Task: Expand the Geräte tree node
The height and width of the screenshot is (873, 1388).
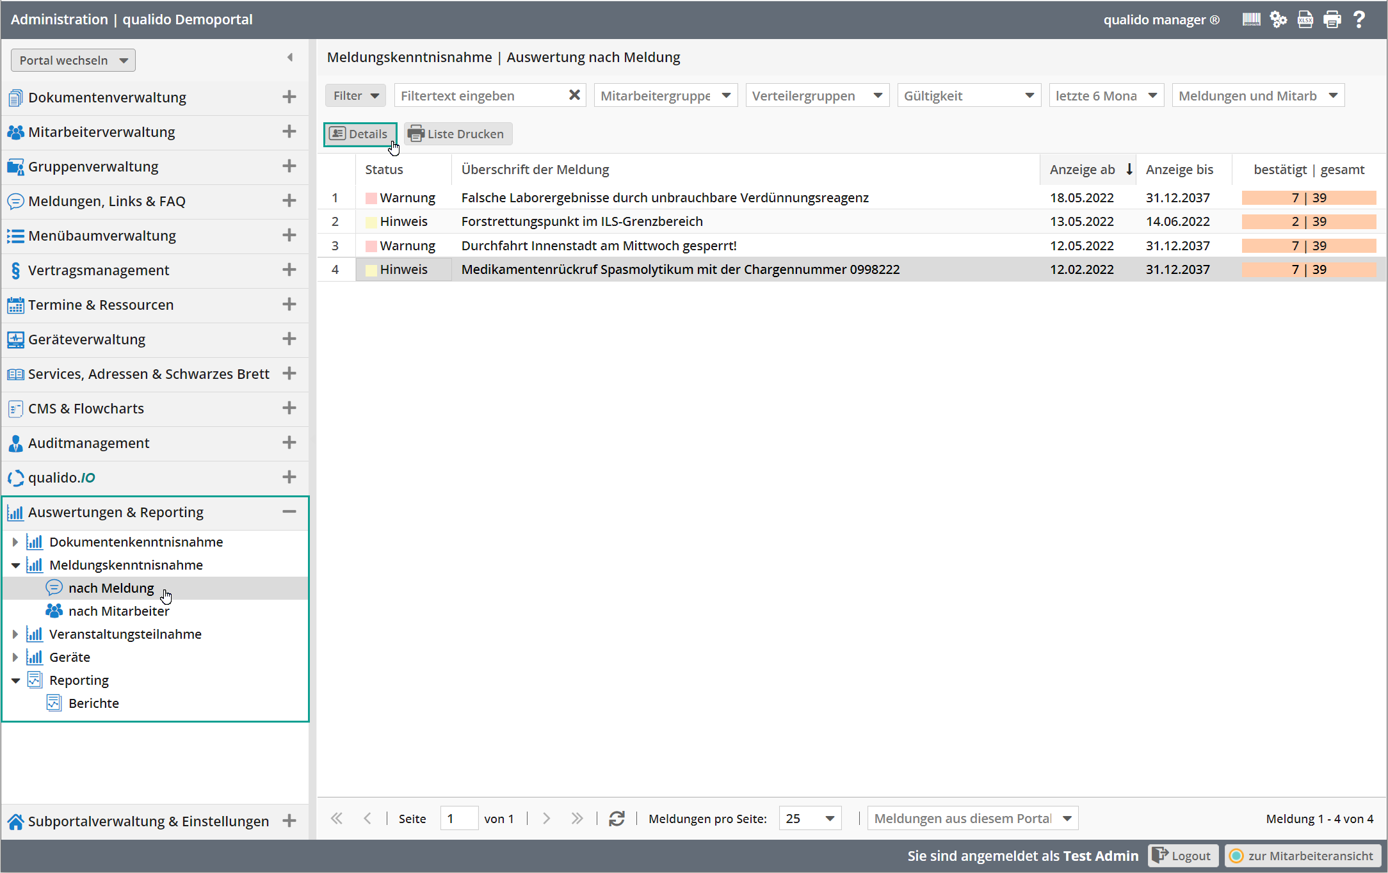Action: 15,657
